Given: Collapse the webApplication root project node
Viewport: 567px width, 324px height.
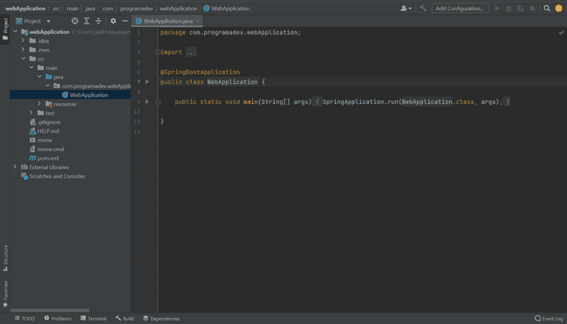Looking at the screenshot, I should point(15,31).
